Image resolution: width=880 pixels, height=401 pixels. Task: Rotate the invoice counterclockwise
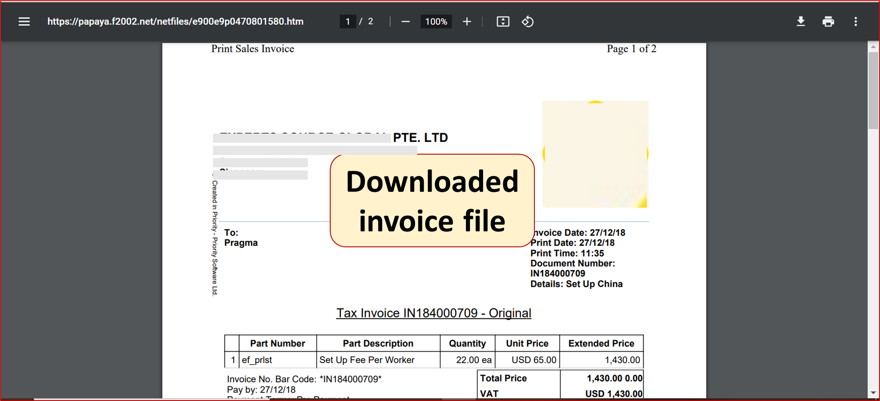tap(527, 22)
